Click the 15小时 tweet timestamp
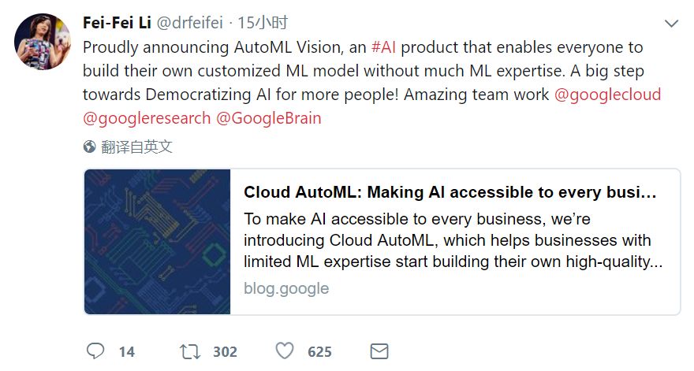 point(262,23)
